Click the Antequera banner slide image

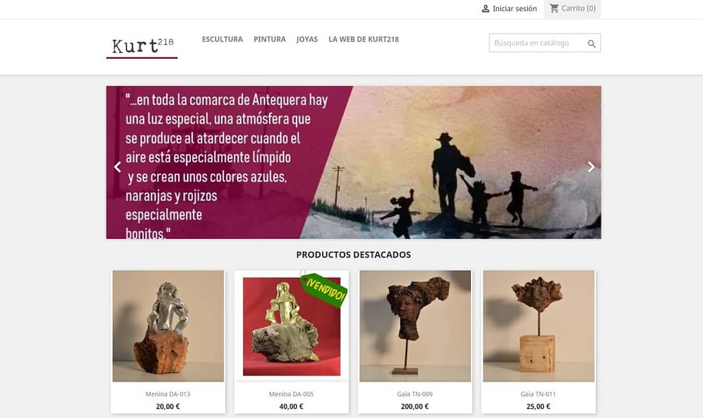(x=354, y=162)
